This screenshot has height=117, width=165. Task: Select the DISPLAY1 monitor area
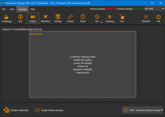pyautogui.click(x=82, y=64)
